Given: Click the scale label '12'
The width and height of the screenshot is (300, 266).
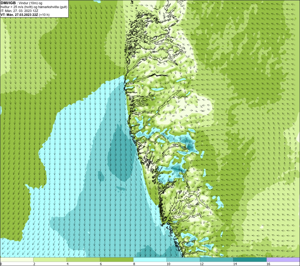Looking at the screenshot, I should [x=202, y=264].
